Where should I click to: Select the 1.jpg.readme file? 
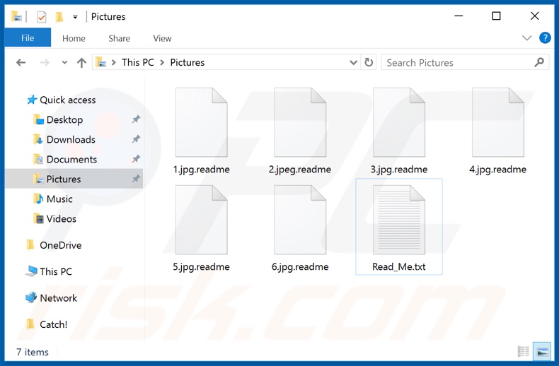tap(201, 131)
